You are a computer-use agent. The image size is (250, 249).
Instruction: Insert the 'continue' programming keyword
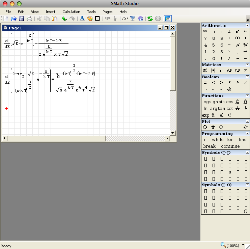coord(230,146)
